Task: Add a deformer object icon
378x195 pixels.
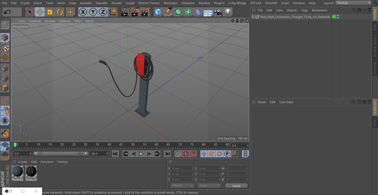Action: [198, 12]
